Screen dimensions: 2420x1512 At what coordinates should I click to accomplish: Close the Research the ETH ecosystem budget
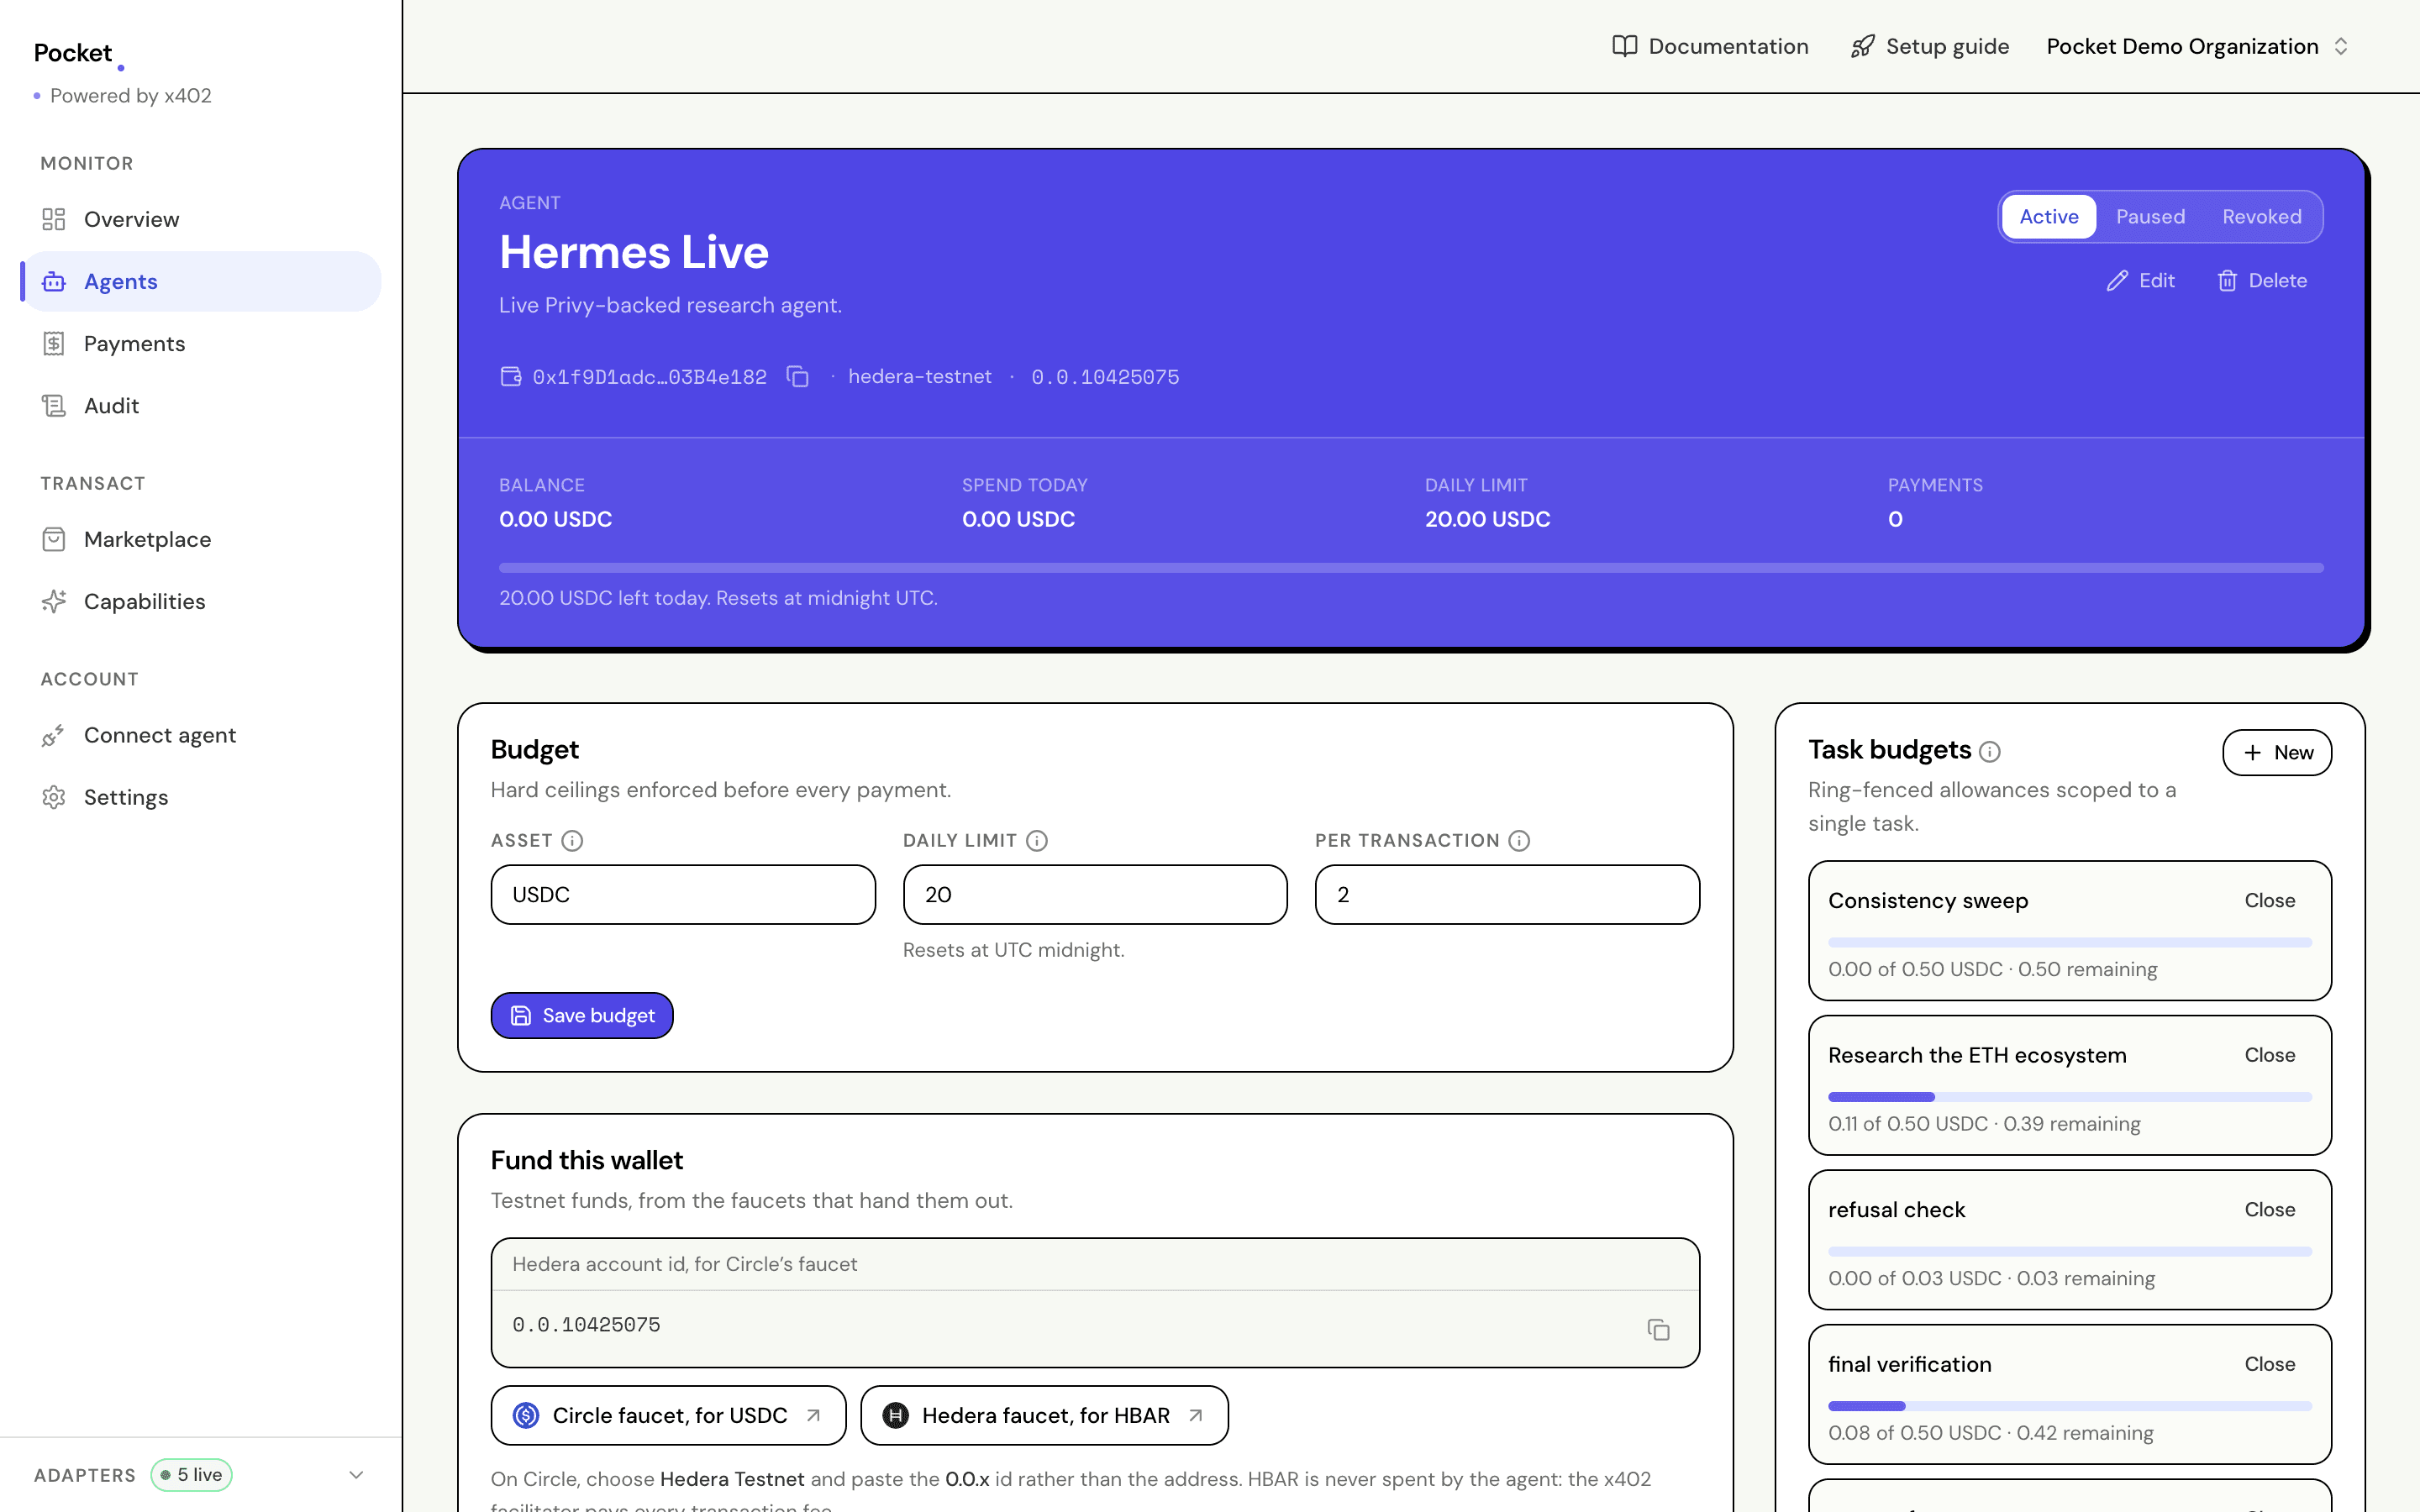pyautogui.click(x=2269, y=1055)
